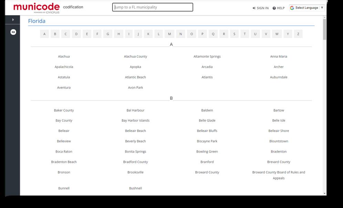Open Bay Harbor Islands link
343x208 pixels.
(x=135, y=120)
